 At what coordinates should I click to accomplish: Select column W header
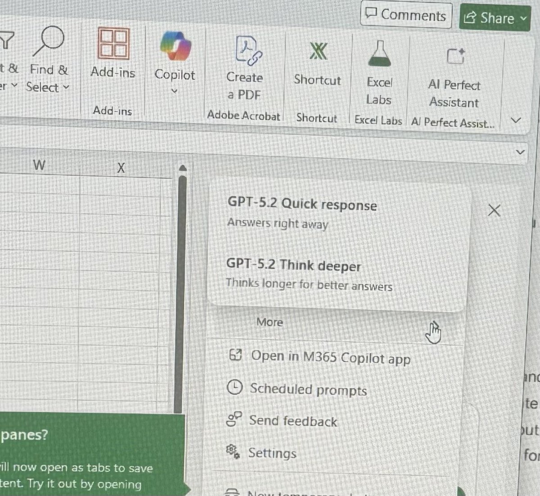(x=39, y=165)
